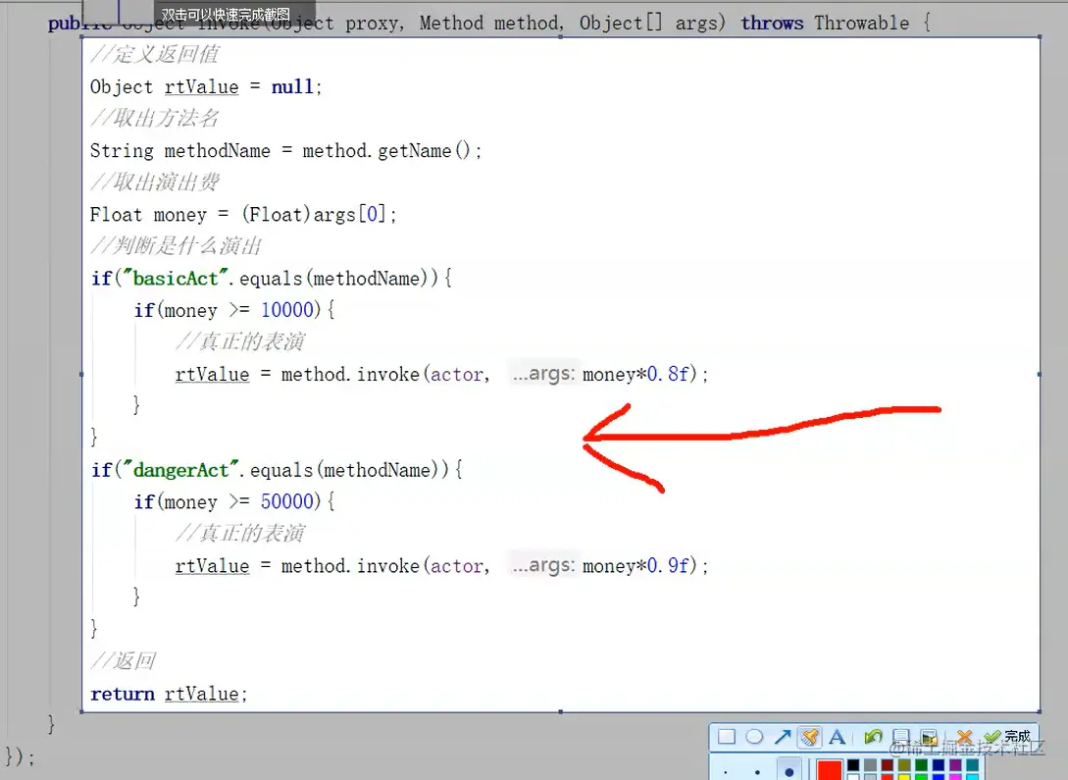Pick the black color swatch

click(853, 765)
